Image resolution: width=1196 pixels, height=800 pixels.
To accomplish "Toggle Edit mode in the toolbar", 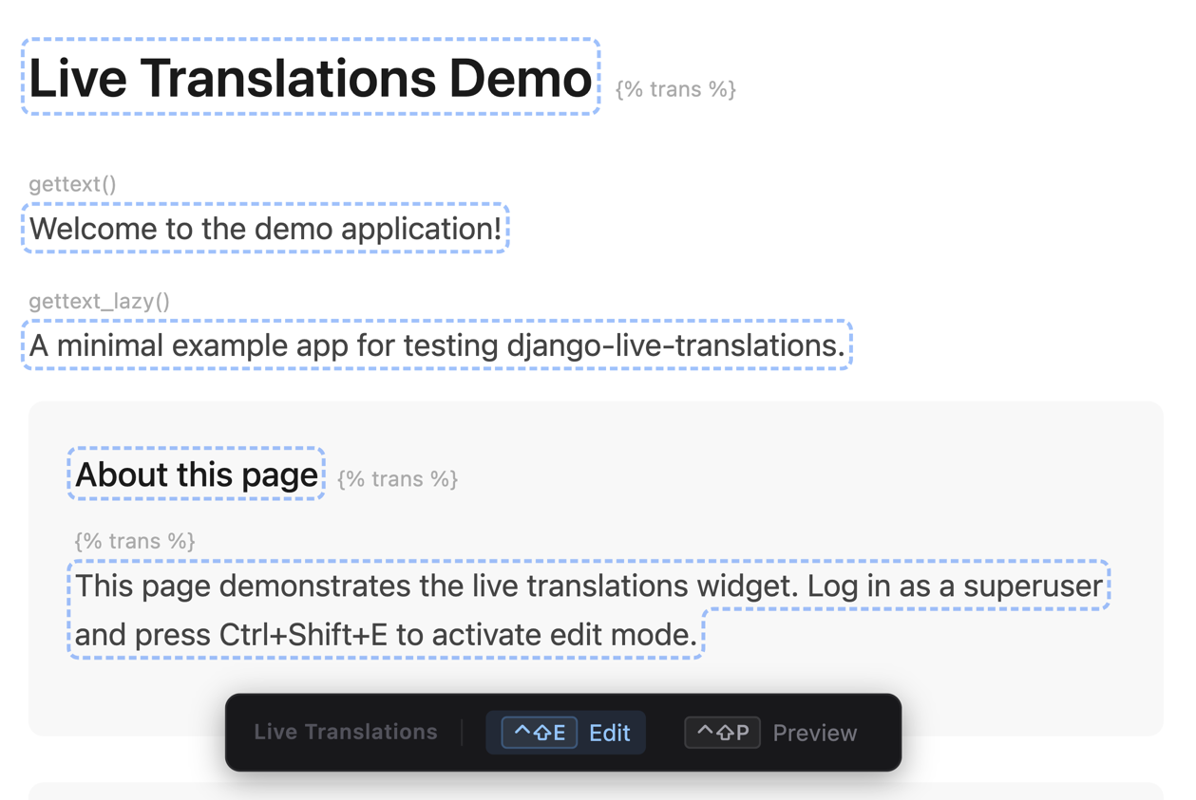I will (609, 733).
